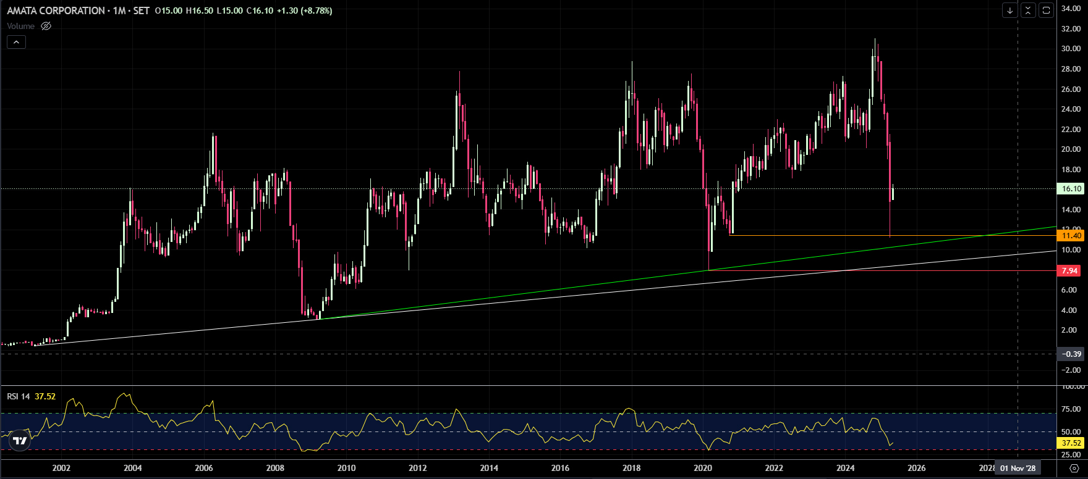Click the 25.00 RSI axis label
Viewport: 1088px width, 479px height.
1071,455
